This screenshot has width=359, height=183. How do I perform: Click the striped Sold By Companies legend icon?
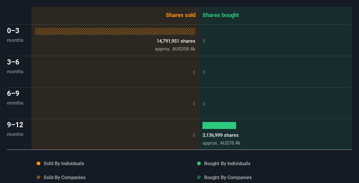click(38, 177)
